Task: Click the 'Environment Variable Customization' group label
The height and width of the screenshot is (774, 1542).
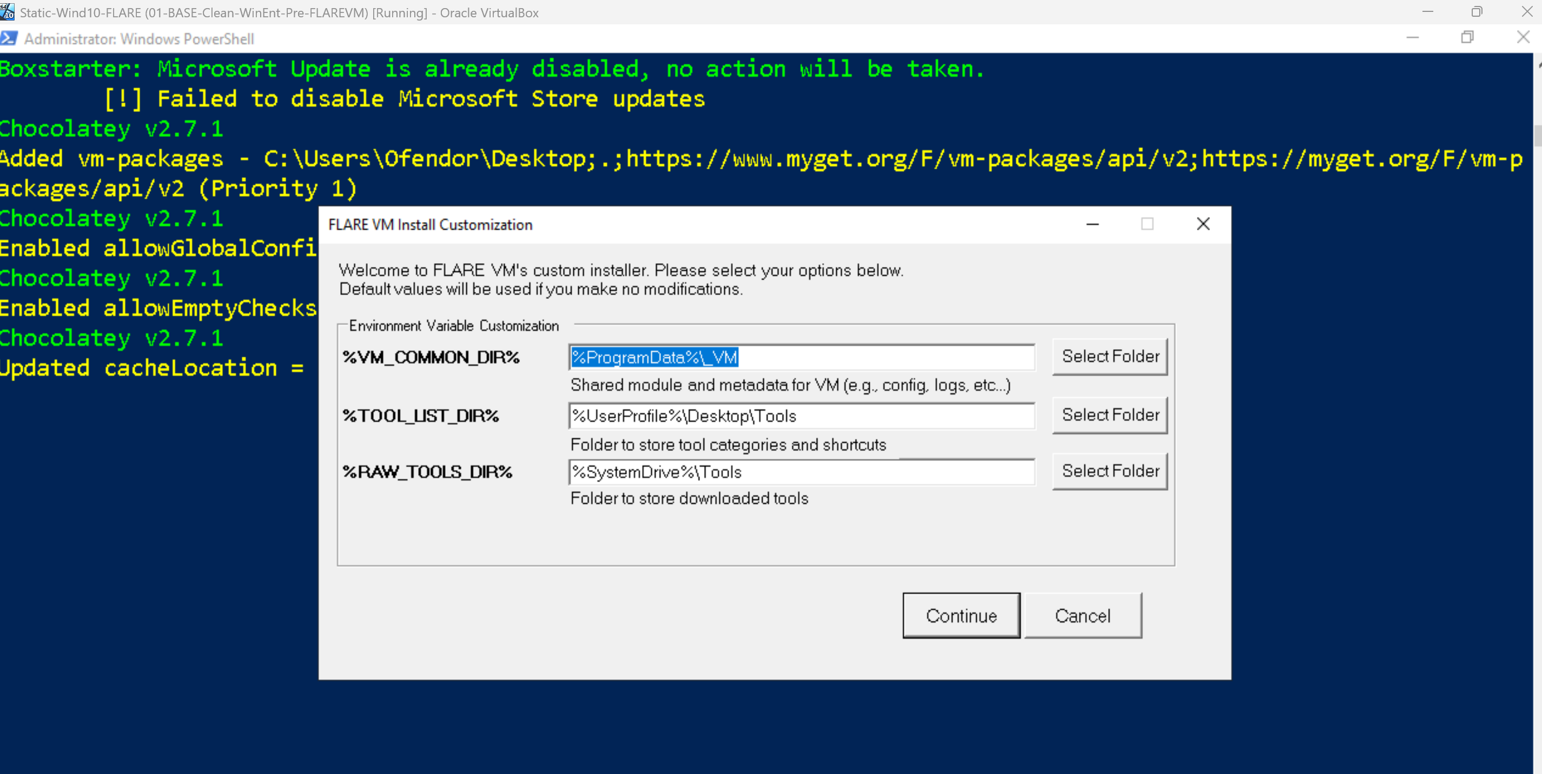Action: (454, 326)
